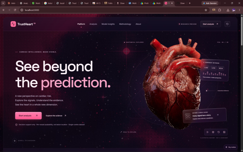Toggle the LAD artery chip
The image size is (243, 152).
coord(206,68)
